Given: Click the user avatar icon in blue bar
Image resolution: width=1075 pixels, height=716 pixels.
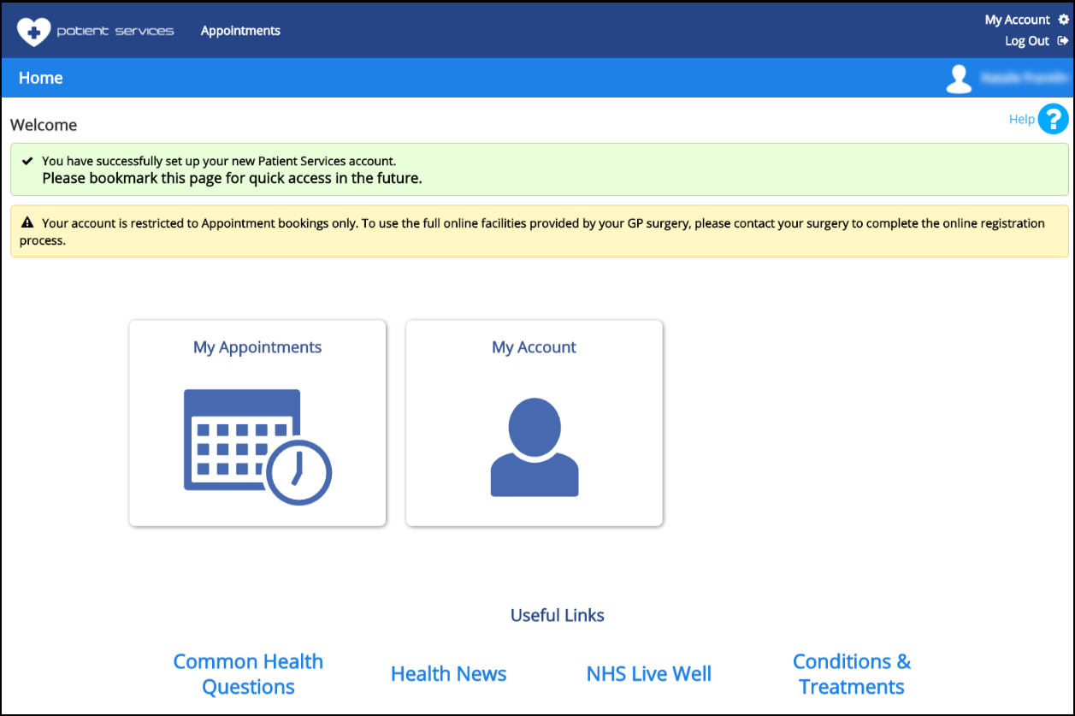Looking at the screenshot, I should click(959, 79).
